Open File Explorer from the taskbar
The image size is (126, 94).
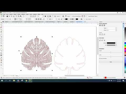point(14,81)
